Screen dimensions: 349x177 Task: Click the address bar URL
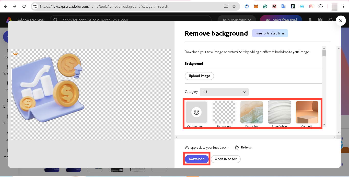click(104, 6)
